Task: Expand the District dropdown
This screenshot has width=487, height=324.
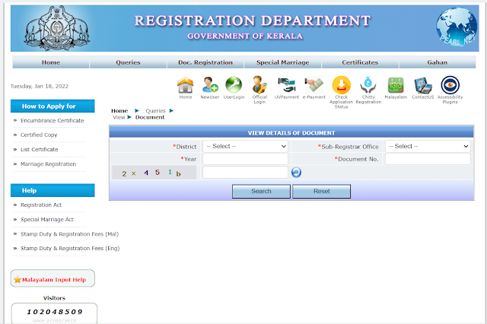Action: pos(245,146)
